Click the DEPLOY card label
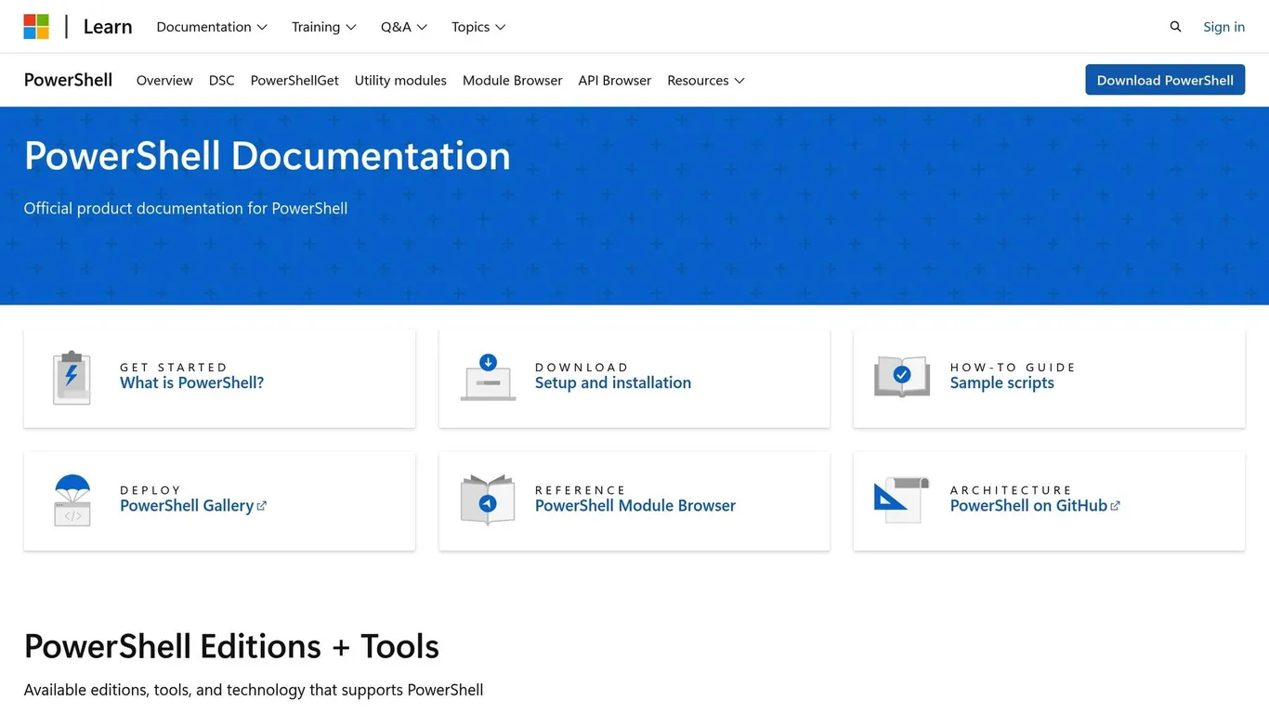This screenshot has height=713, width=1269. coord(150,490)
